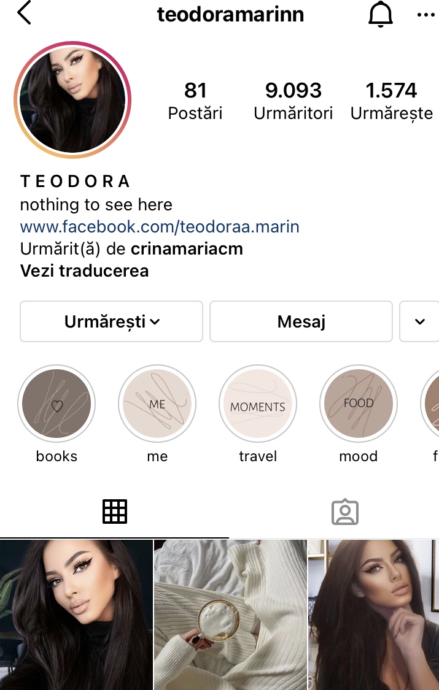Send a message via Mesaj button
439x690 pixels.
click(301, 321)
